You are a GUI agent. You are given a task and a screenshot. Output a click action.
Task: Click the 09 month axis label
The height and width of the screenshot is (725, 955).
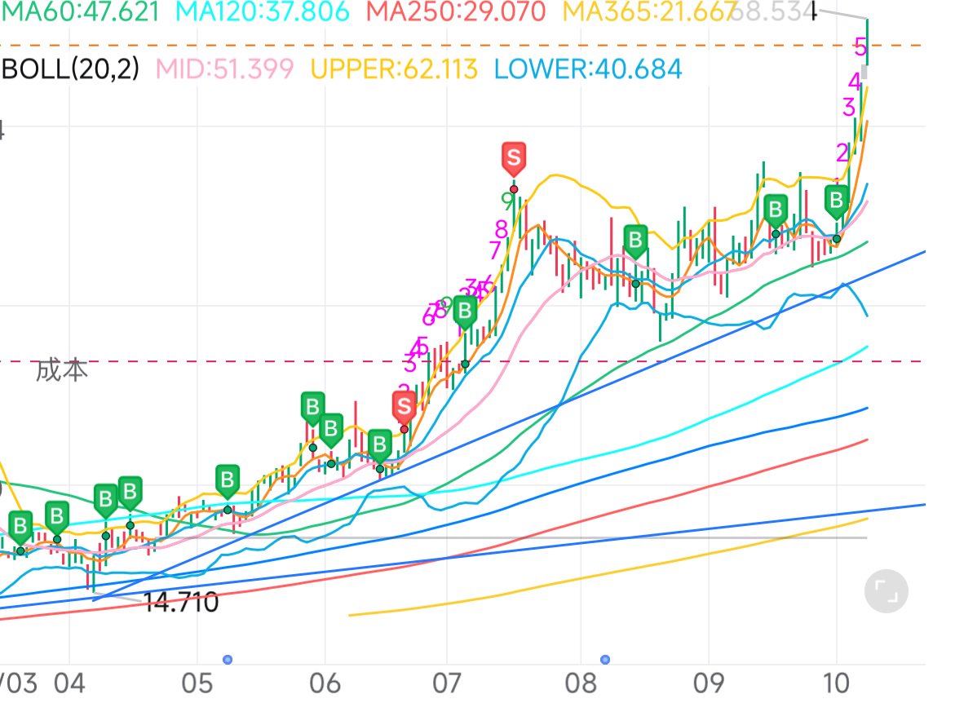(x=709, y=683)
